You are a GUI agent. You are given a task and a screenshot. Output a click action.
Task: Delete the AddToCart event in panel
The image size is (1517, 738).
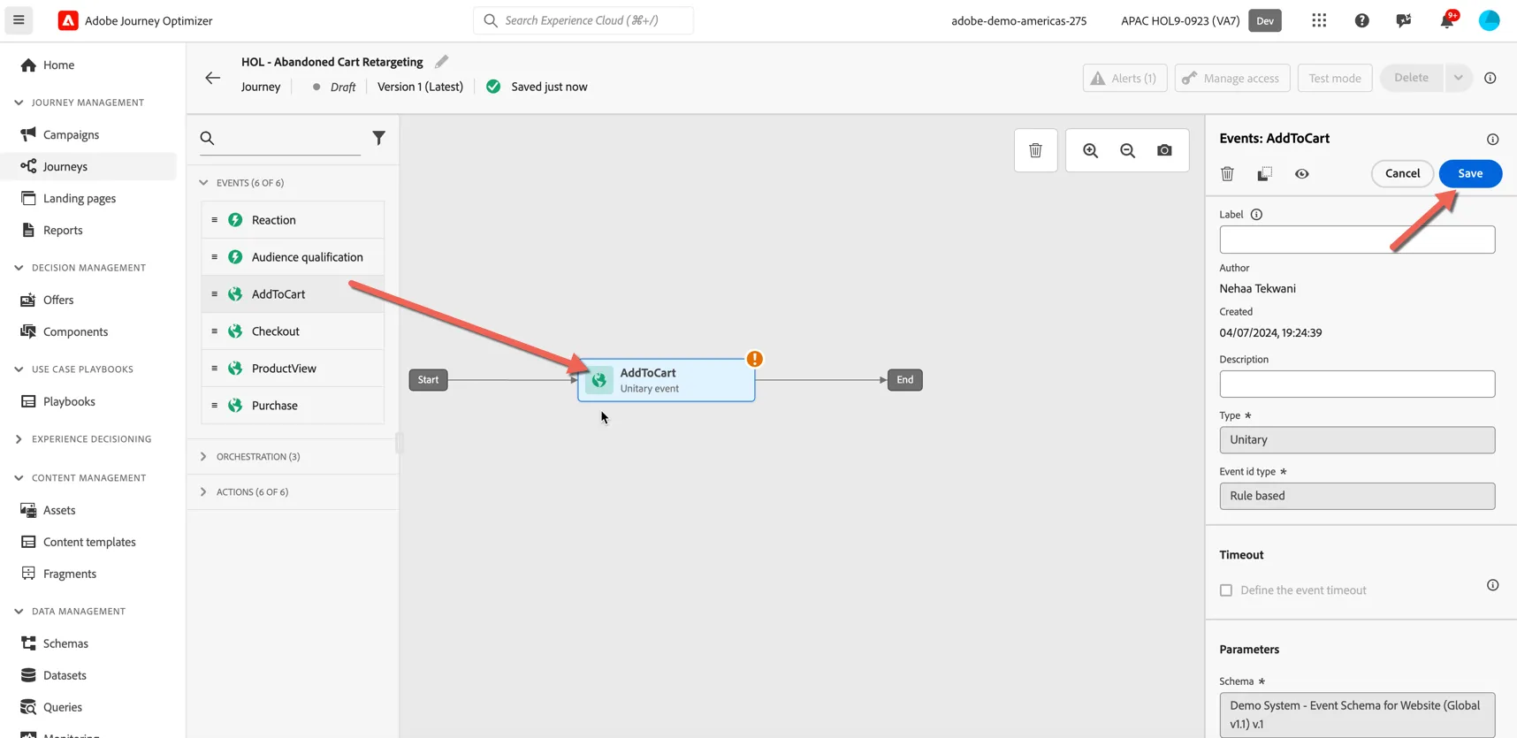pos(1227,174)
